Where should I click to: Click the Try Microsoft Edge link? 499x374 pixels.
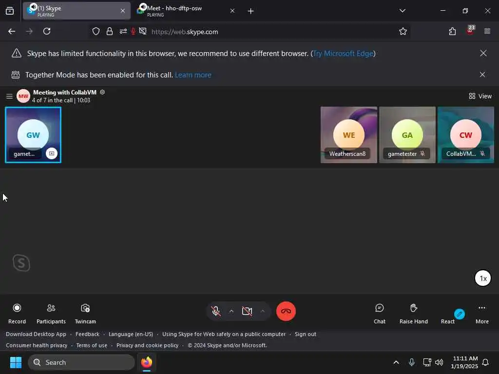(343, 54)
